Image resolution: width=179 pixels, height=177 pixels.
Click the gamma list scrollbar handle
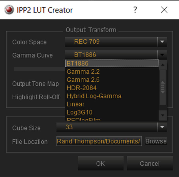tap(163, 87)
